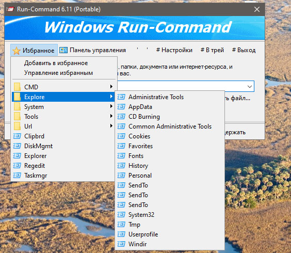Click the Панель управления control panel icon
The height and width of the screenshot is (253, 291).
pos(63,50)
